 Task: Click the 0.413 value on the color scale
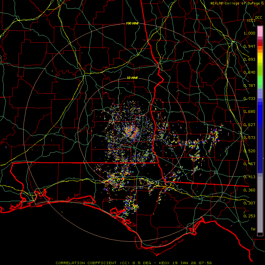(x=249, y=177)
